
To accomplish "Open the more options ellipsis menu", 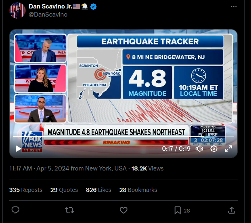I will pyautogui.click(x=234, y=6).
